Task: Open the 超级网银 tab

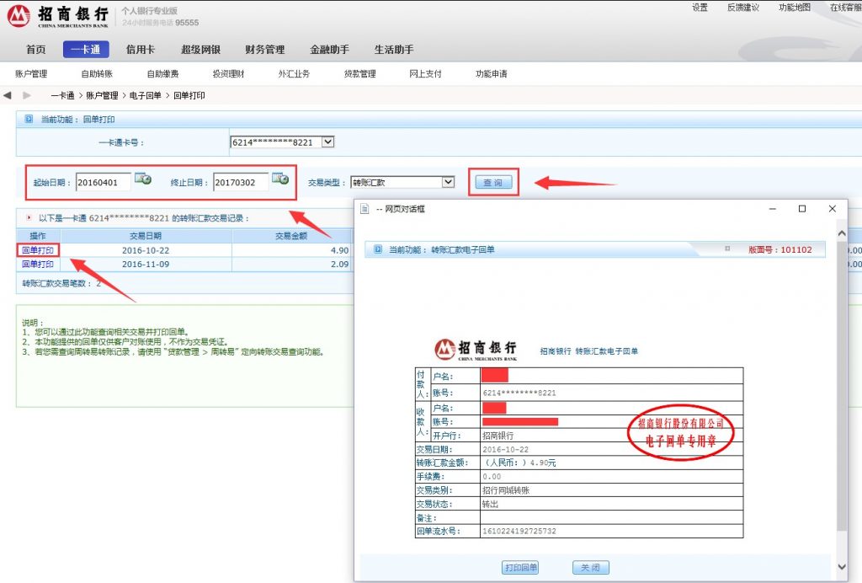Action: 200,50
